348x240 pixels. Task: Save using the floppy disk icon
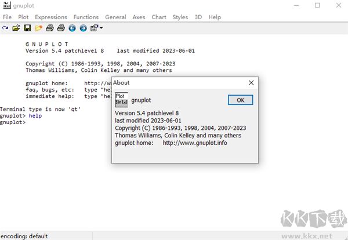coord(27,28)
